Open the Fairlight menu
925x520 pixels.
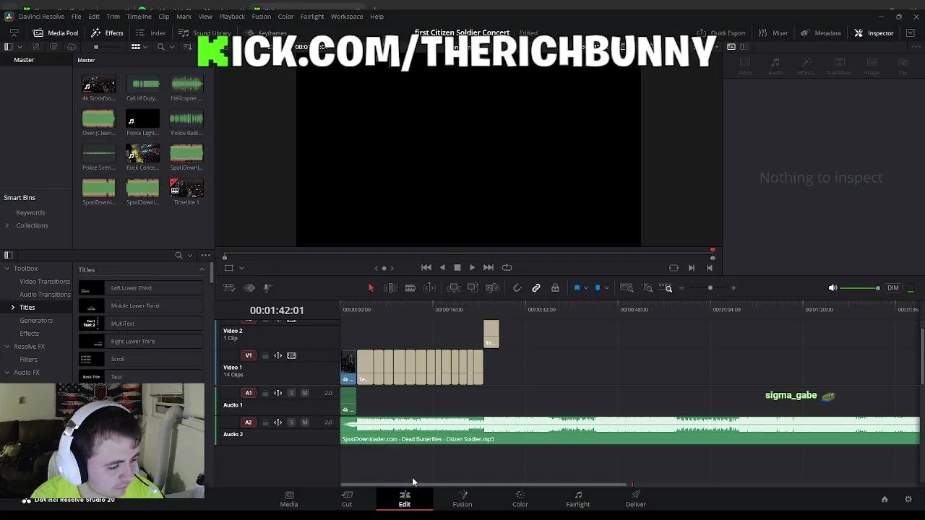click(x=312, y=17)
